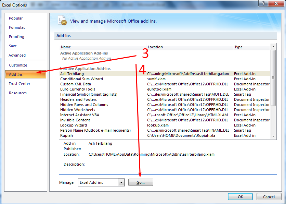Click the add-ins gear document icon
Viewport: 286px width, 204px height.
point(62,20)
